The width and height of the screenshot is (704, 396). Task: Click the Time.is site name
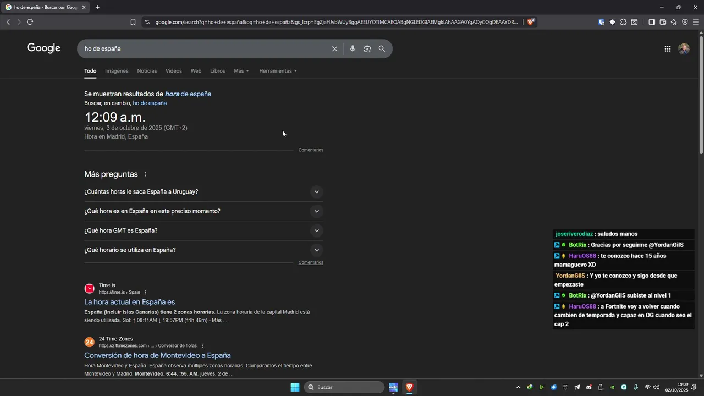pyautogui.click(x=107, y=285)
